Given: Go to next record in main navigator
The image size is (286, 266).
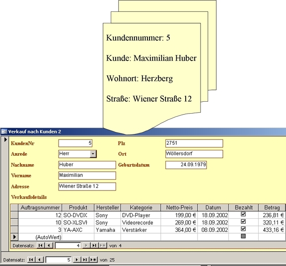Looking at the screenshot, I should tap(77, 260).
